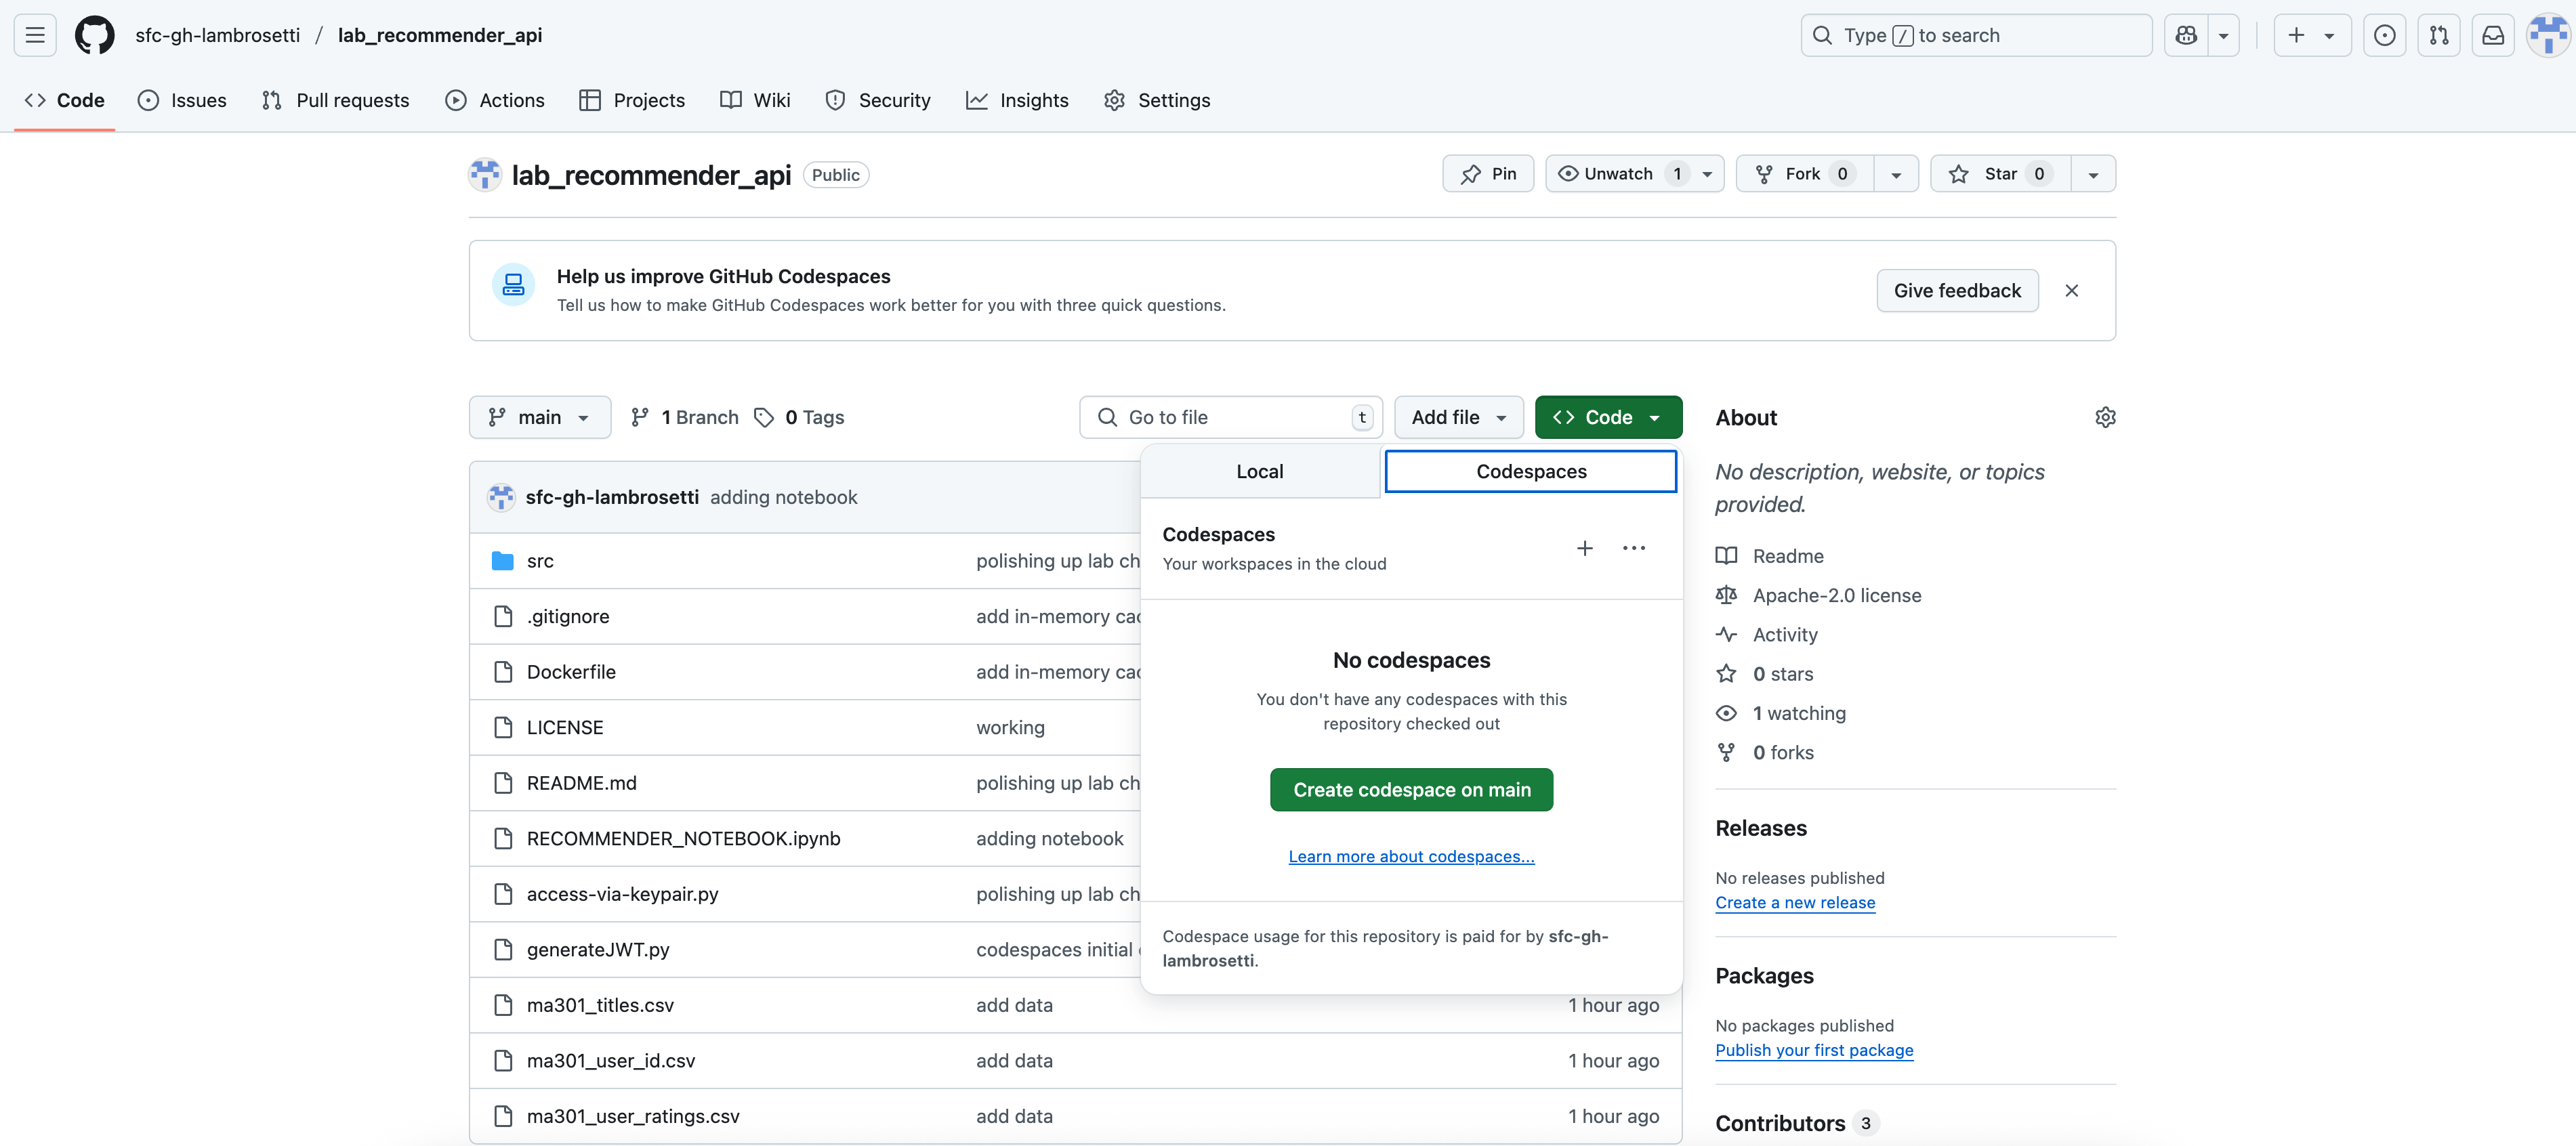Open the LICENSE file
Image resolution: width=2576 pixels, height=1146 pixels.
[565, 728]
